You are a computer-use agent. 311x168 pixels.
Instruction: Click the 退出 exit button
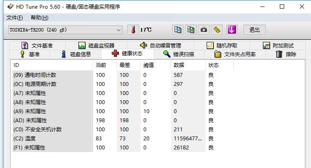[x=254, y=30]
